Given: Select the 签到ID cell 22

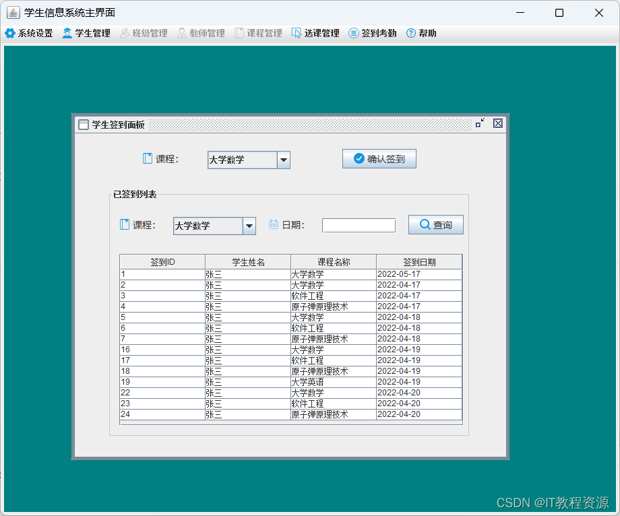Looking at the screenshot, I should (162, 393).
